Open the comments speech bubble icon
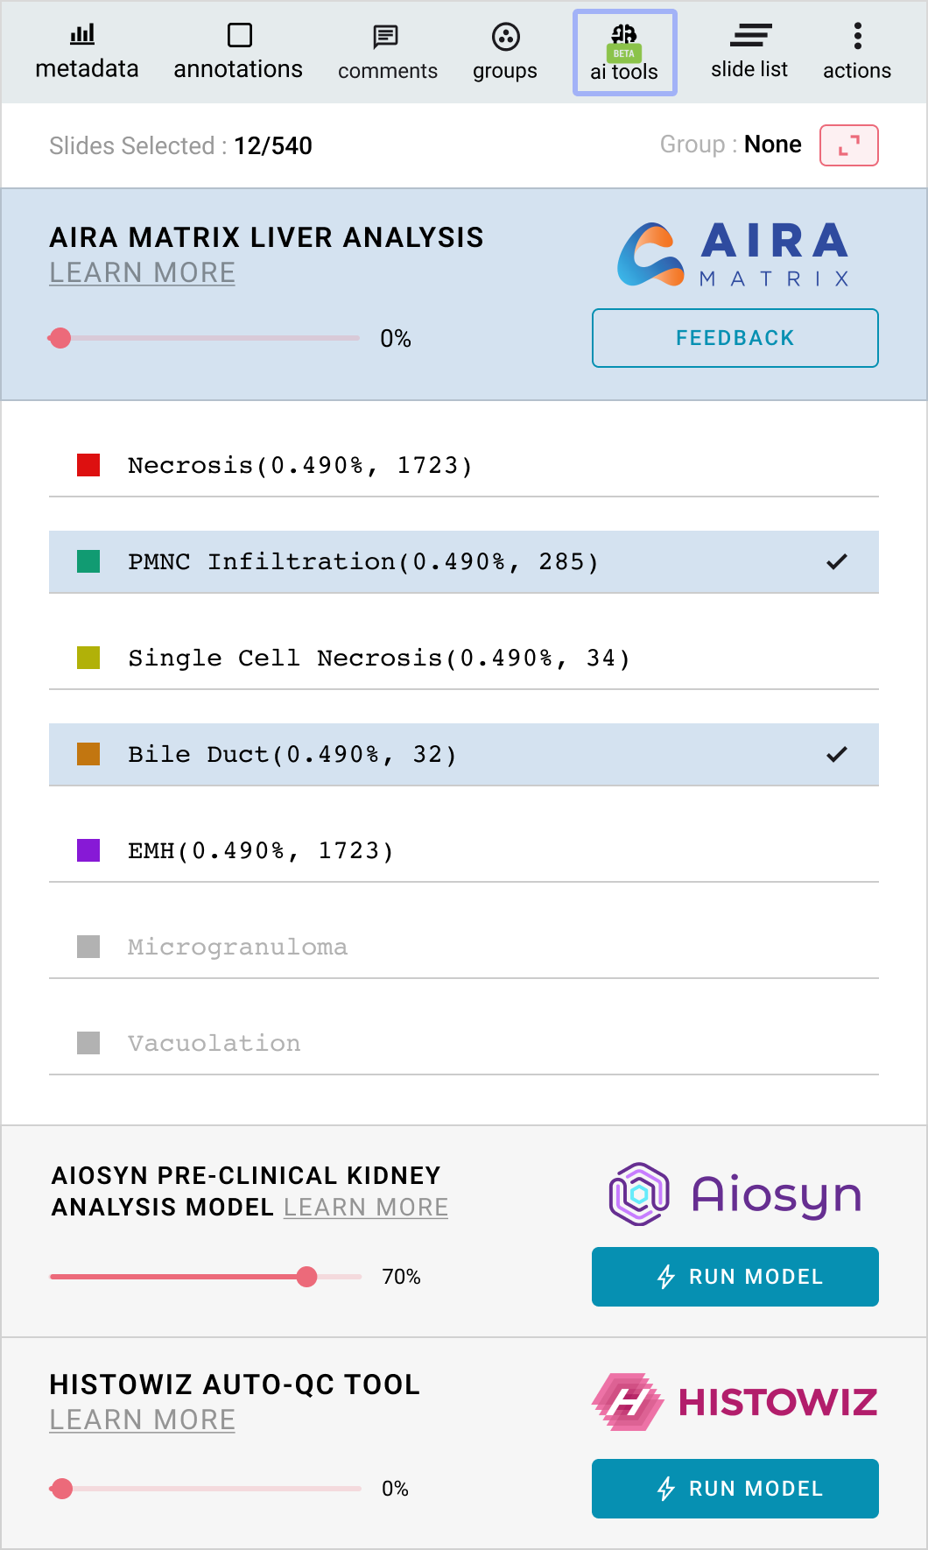 (x=385, y=36)
